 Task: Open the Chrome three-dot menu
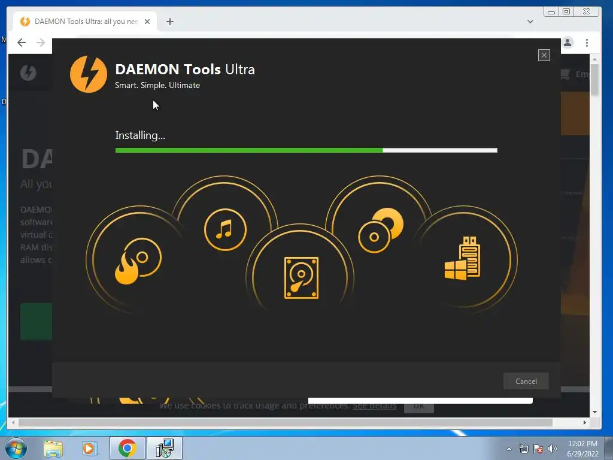tap(587, 43)
